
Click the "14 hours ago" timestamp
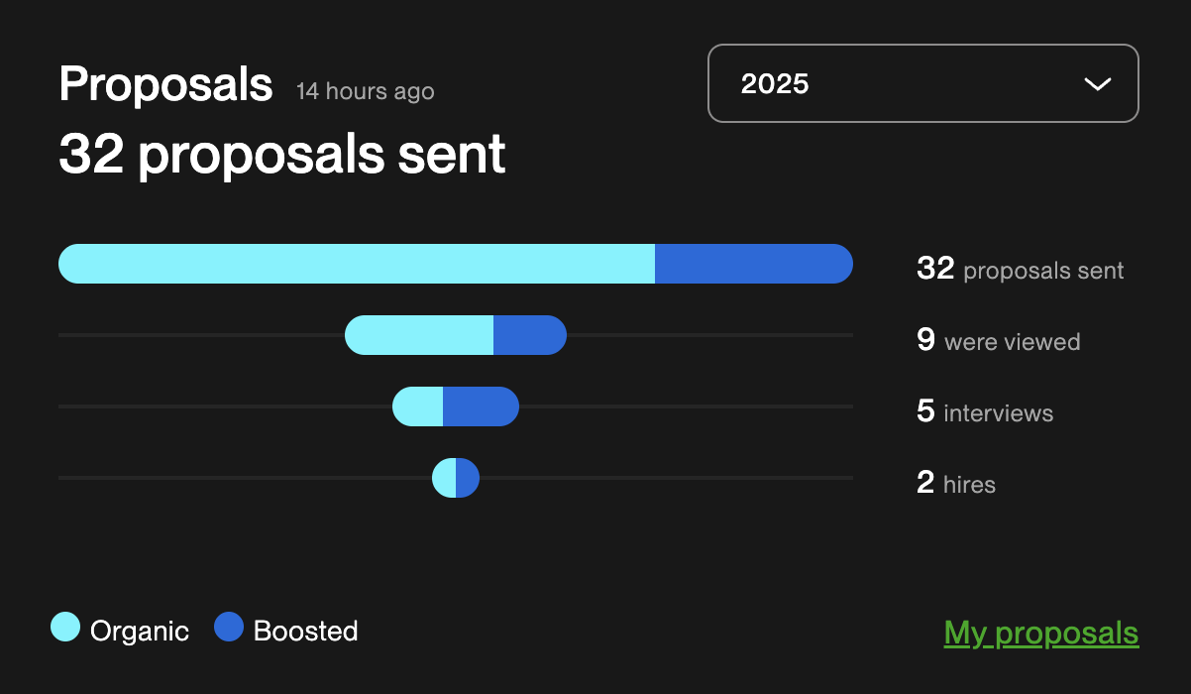coord(365,91)
